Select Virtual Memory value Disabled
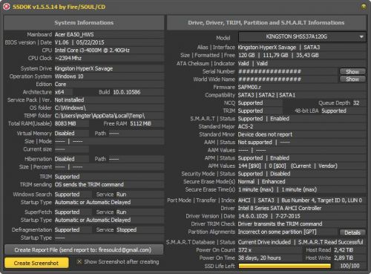The image size is (371, 274). click(x=65, y=134)
